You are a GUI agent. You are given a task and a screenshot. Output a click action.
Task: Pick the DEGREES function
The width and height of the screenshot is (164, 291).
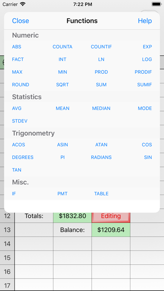[x=23, y=157]
